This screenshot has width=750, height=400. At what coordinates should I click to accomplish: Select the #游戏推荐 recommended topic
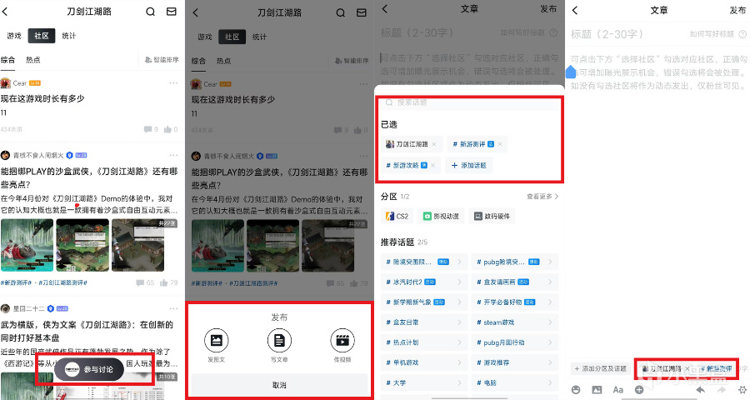point(515,362)
